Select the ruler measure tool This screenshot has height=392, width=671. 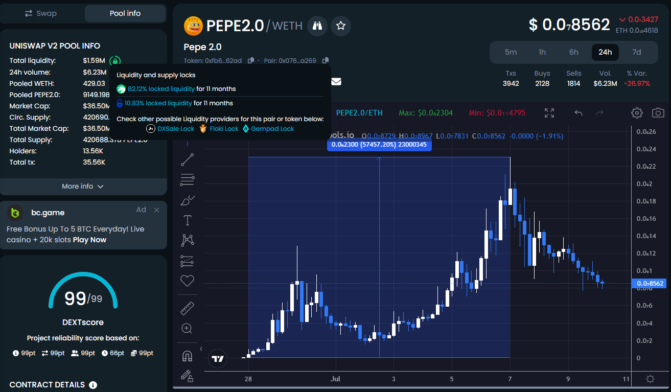tap(188, 308)
